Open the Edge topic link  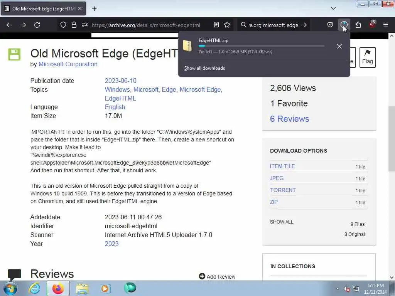(169, 89)
